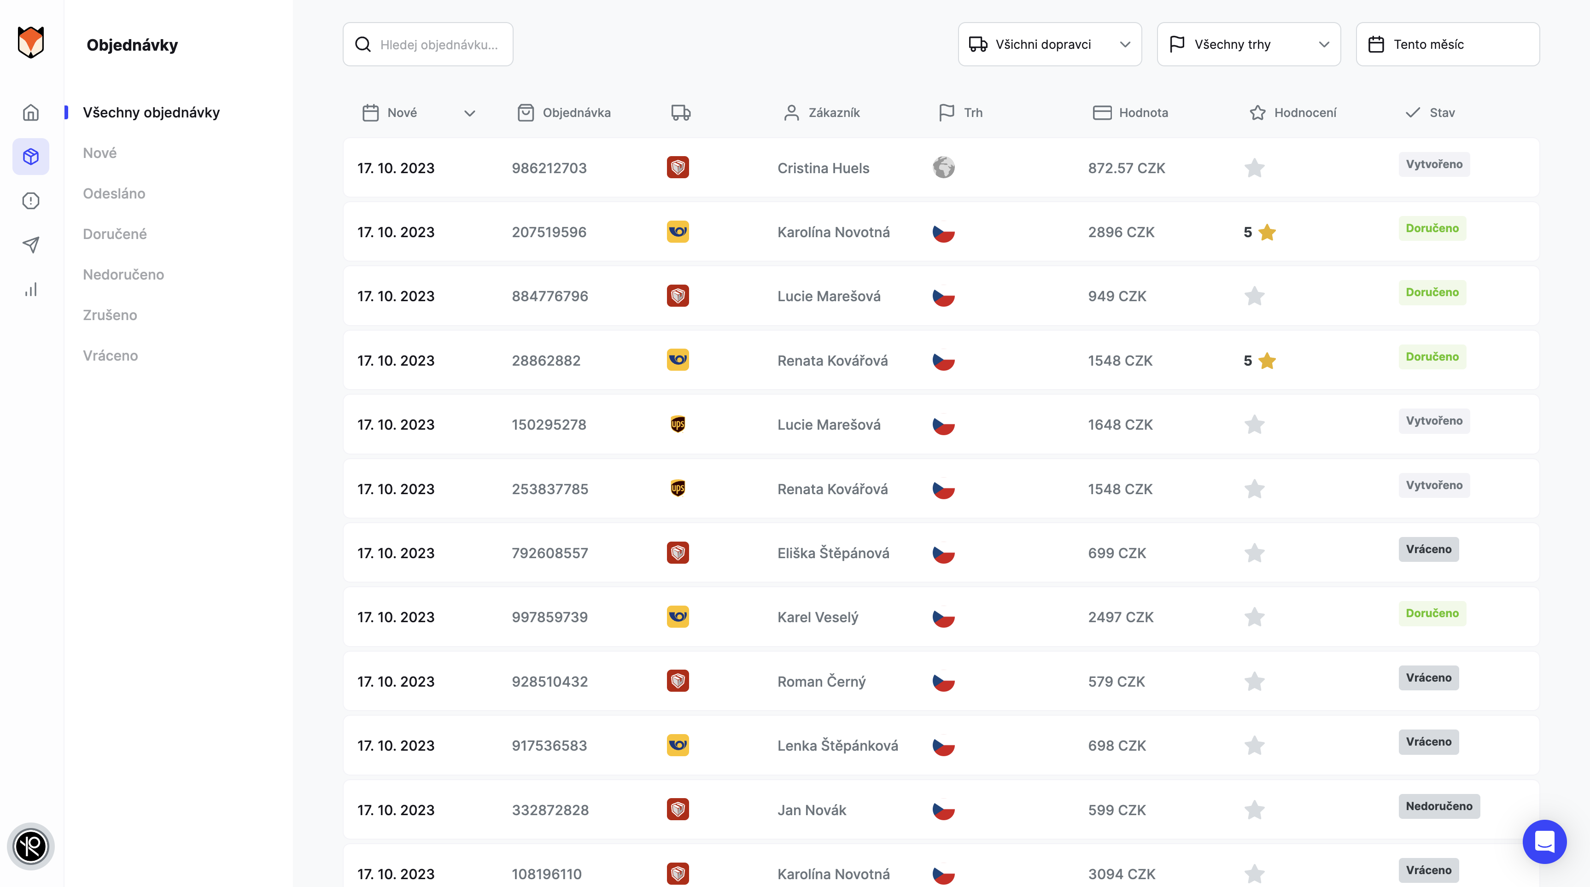Click the Nedoručeno status of order 332872828
Image resolution: width=1590 pixels, height=887 pixels.
click(1439, 806)
